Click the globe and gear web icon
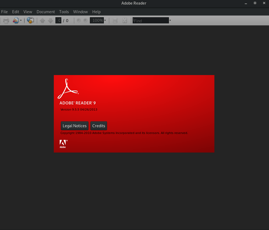The height and width of the screenshot is (230, 269). [30, 20]
